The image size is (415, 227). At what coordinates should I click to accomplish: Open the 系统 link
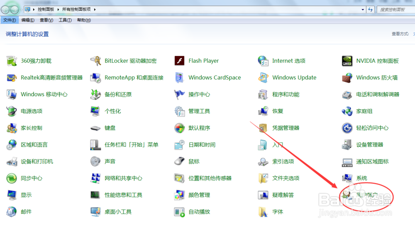(x=361, y=178)
